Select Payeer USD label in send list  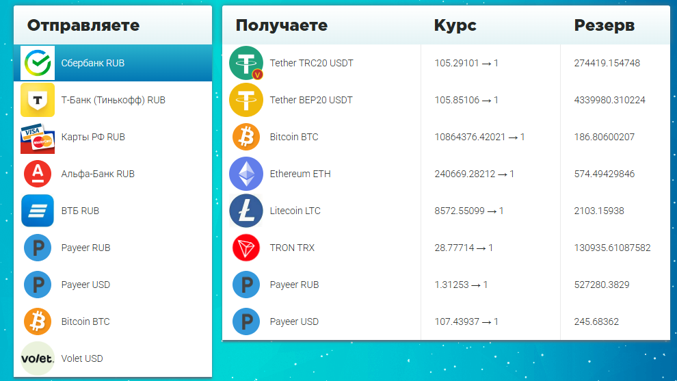pos(85,285)
